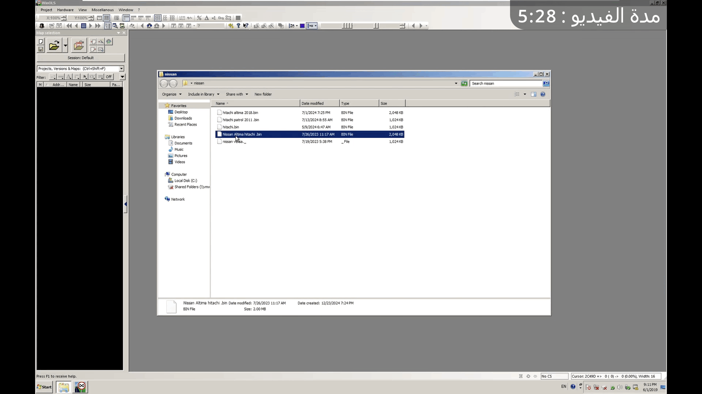Expand the Organize dropdown in explorer

point(171,94)
